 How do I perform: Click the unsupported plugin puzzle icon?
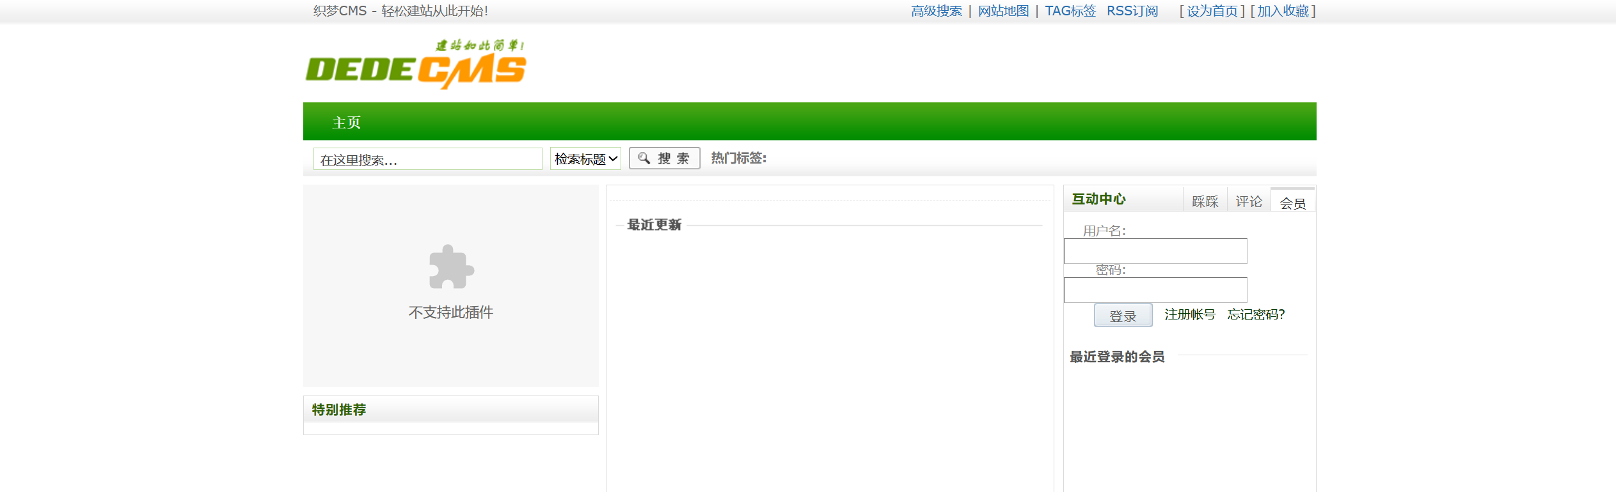tap(451, 266)
